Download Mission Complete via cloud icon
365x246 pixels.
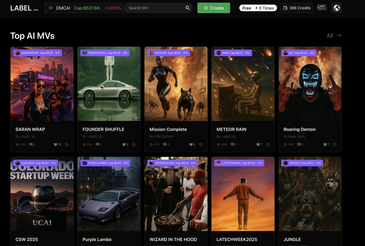coord(200,144)
